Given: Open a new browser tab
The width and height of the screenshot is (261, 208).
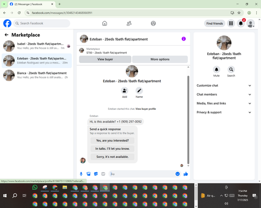Looking at the screenshot, I should click(x=60, y=4).
